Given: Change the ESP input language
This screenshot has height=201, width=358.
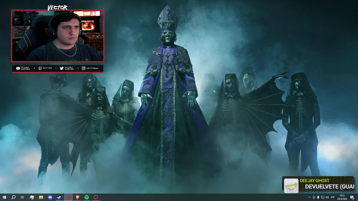Looking at the screenshot, I should [333, 197].
